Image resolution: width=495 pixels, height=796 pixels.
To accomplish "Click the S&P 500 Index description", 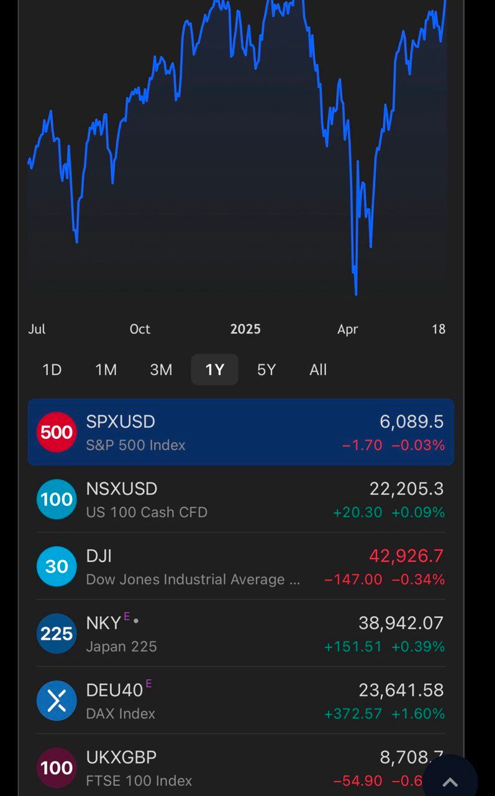I will tap(135, 445).
